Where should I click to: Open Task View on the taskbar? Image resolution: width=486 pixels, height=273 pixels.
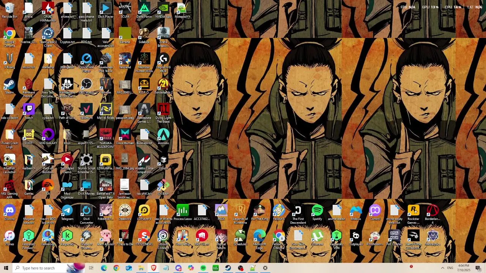tap(91, 268)
